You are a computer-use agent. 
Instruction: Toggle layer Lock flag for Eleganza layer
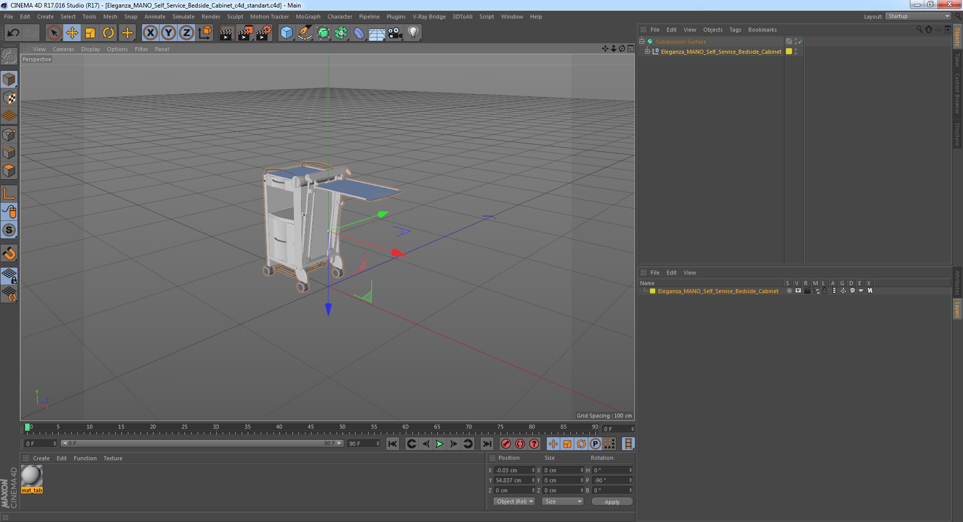pyautogui.click(x=824, y=291)
